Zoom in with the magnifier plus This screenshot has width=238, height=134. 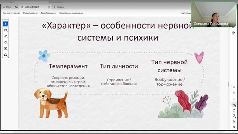tap(234, 122)
